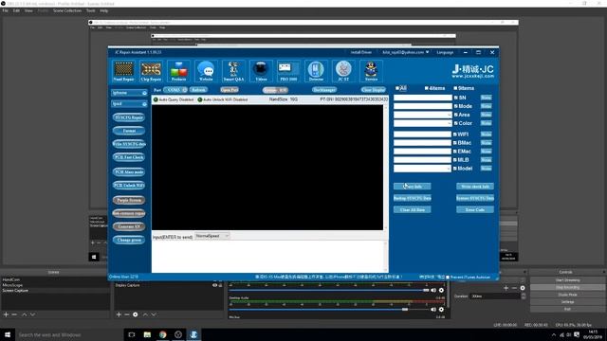Tick the SN checkbox

click(455, 98)
